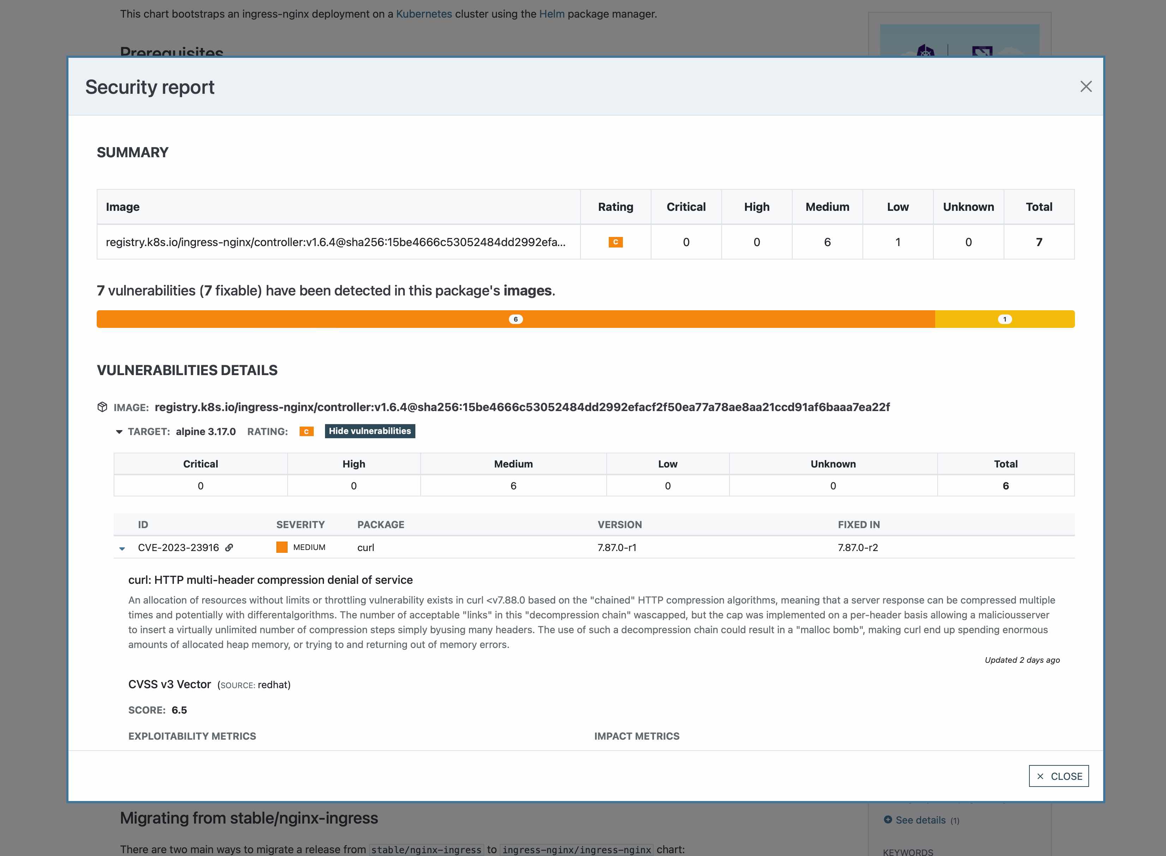This screenshot has width=1166, height=856.
Task: Click the plus icon beside See details
Action: click(x=888, y=820)
